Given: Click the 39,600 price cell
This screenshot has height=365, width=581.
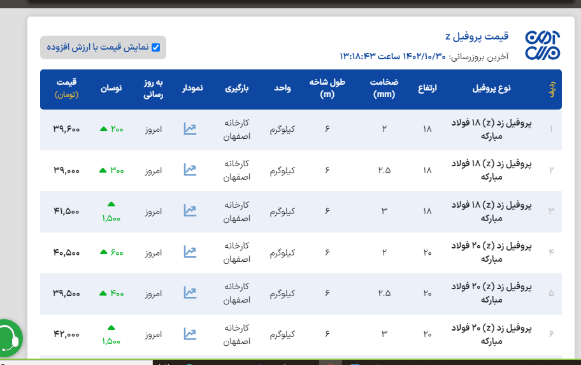Looking at the screenshot, I should coord(66,129).
